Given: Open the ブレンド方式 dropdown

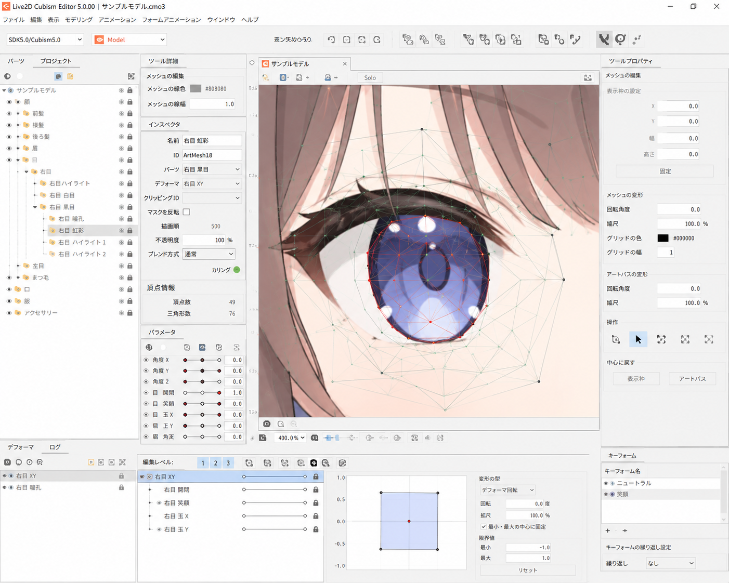Looking at the screenshot, I should pyautogui.click(x=209, y=254).
